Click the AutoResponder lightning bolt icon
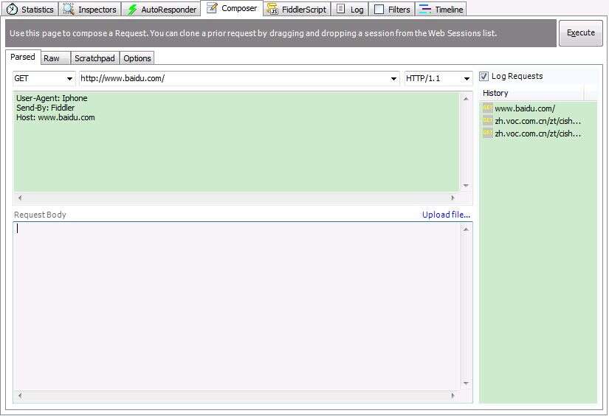 (x=132, y=10)
